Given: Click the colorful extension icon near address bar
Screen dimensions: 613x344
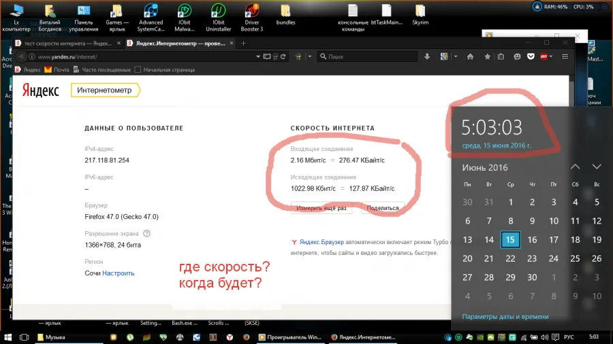Looking at the screenshot, I should [298, 56].
